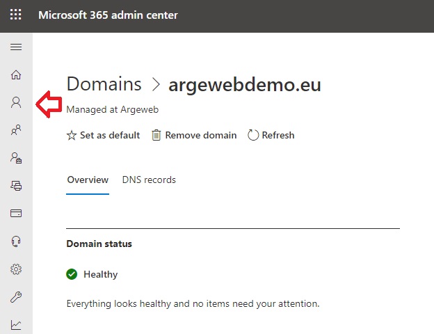434x334 pixels.
Task: Open Settings gear icon in sidebar
Action: click(16, 269)
